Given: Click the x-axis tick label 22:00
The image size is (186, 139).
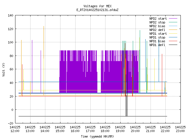Looking at the screenshot, I should point(165,131).
